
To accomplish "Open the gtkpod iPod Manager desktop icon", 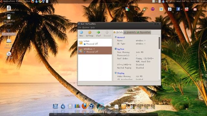I will (9, 20).
